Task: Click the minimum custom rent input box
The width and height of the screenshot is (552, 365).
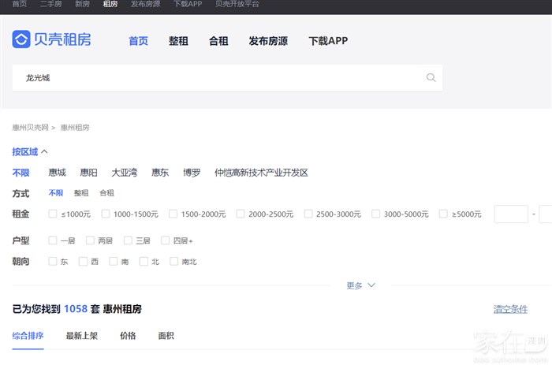Action: click(x=511, y=214)
